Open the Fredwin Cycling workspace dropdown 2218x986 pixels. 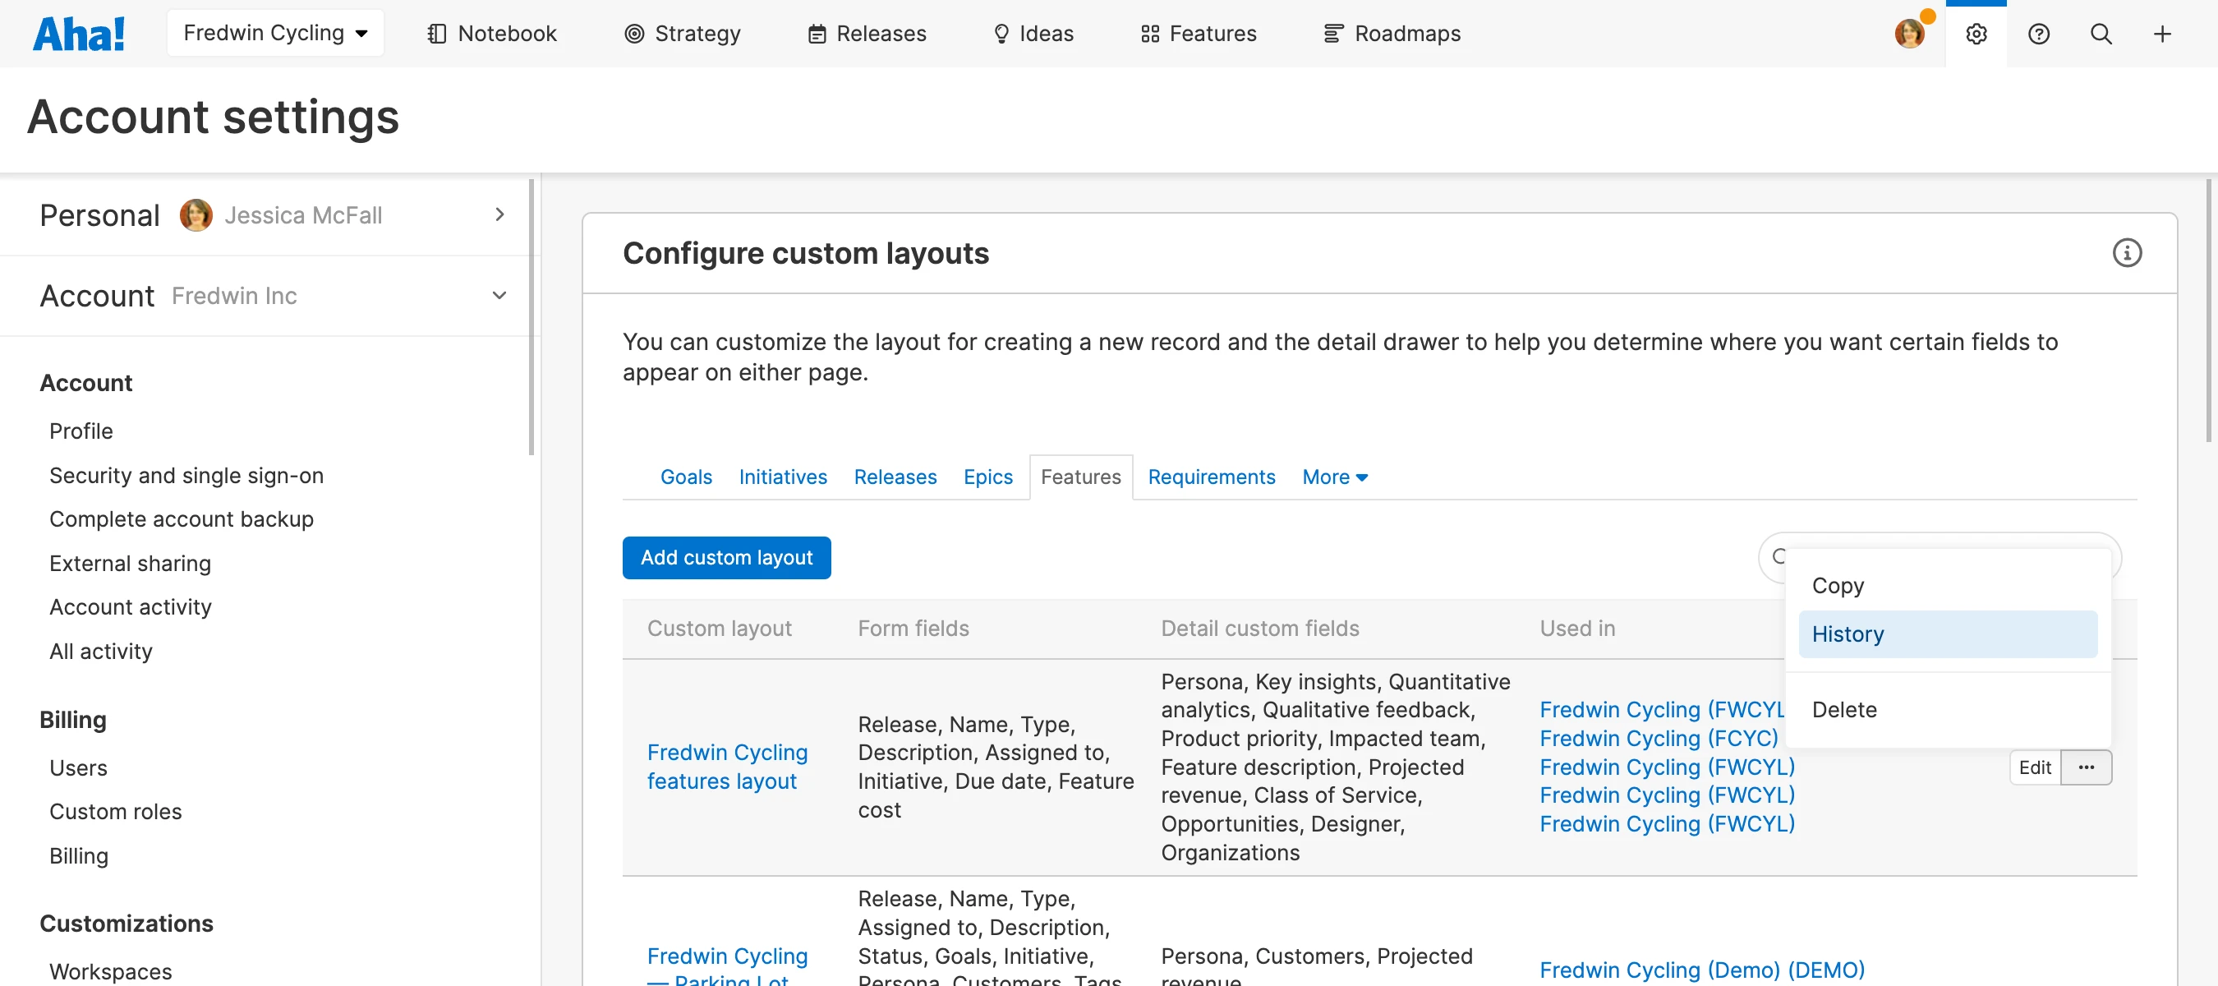(x=274, y=34)
